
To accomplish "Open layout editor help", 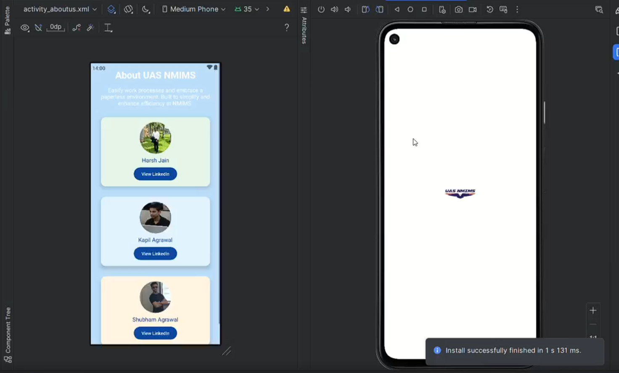I will [286, 27].
